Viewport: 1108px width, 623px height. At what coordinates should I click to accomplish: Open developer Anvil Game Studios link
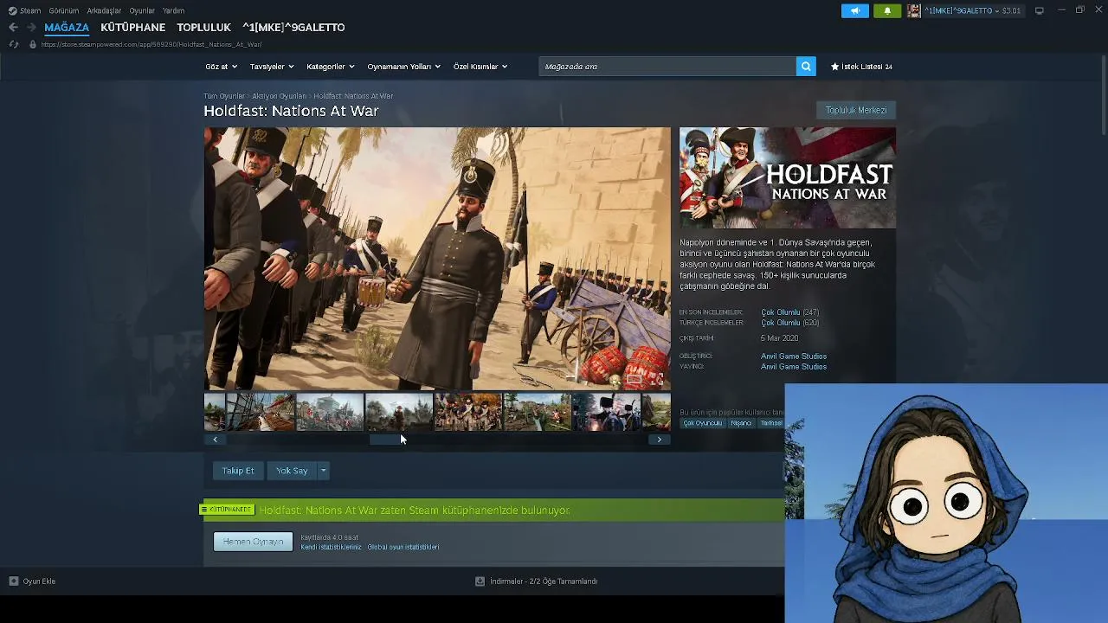[794, 356]
